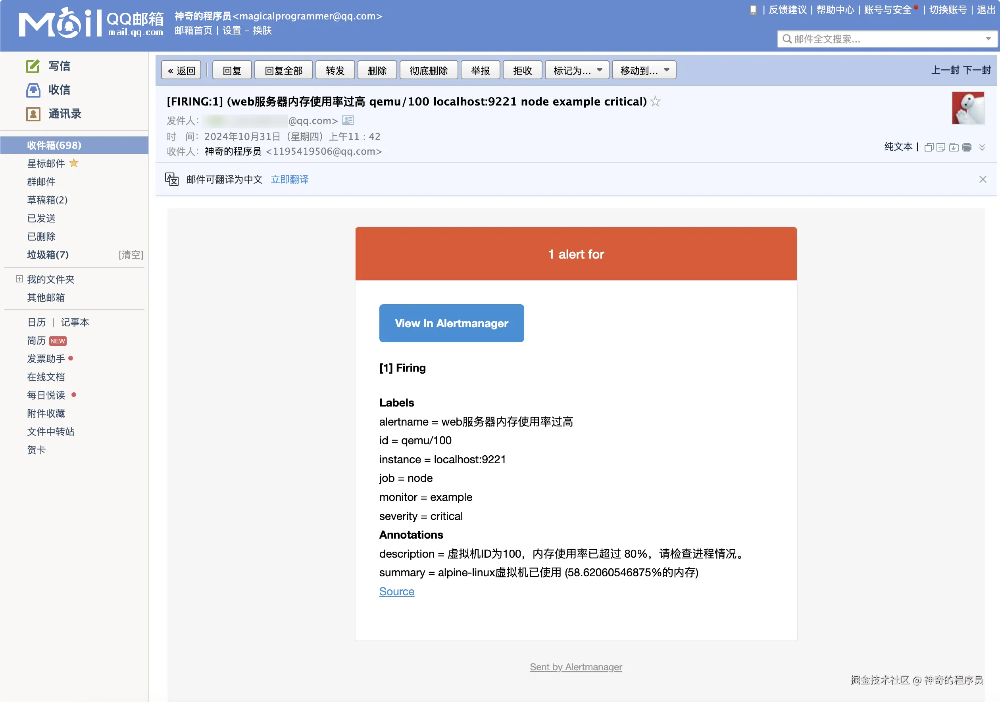Viewport: 1000px width, 702px height.
Task: Click the mobile phone icon in top bar
Action: click(753, 10)
